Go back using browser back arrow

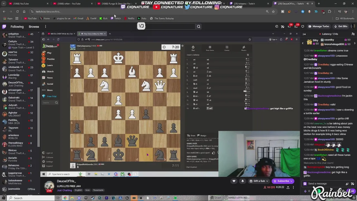coord(4,11)
